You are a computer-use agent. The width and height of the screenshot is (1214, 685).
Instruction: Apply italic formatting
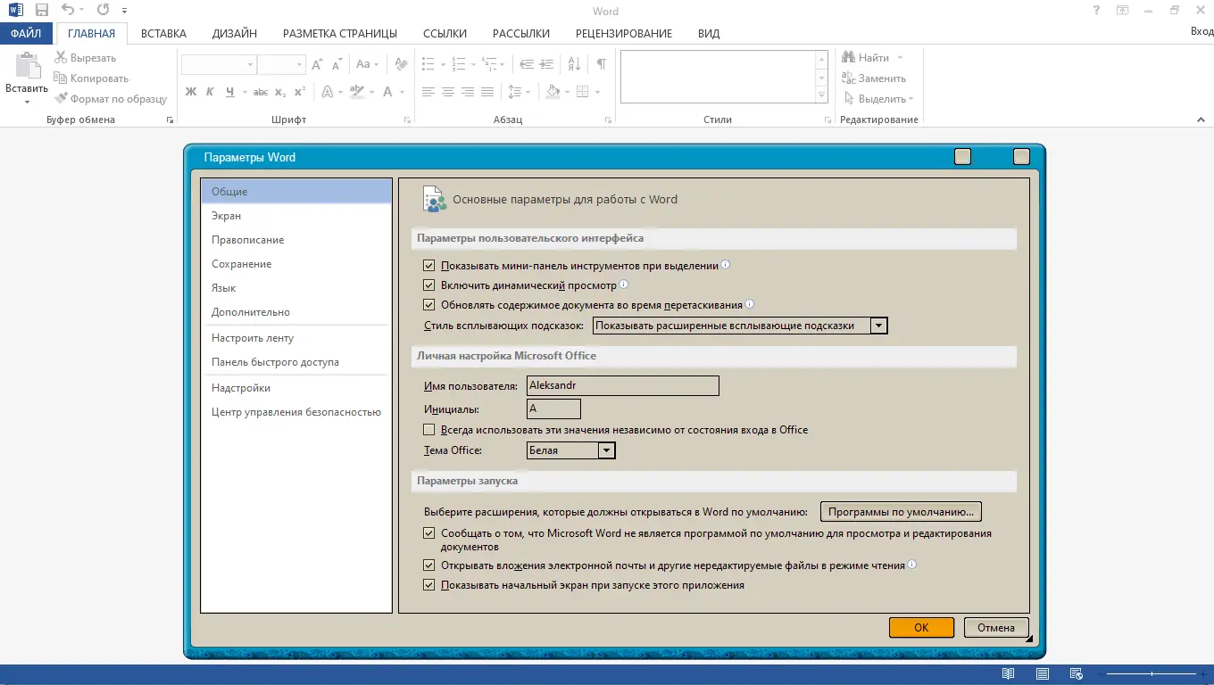[208, 91]
